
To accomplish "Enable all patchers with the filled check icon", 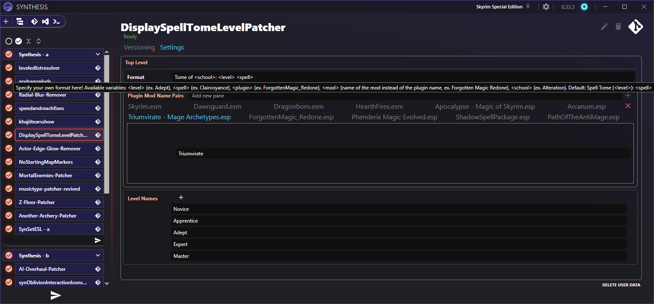I will tap(18, 41).
